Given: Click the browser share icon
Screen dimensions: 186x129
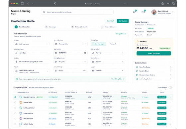Looking at the screenshot, I should tap(162, 3).
